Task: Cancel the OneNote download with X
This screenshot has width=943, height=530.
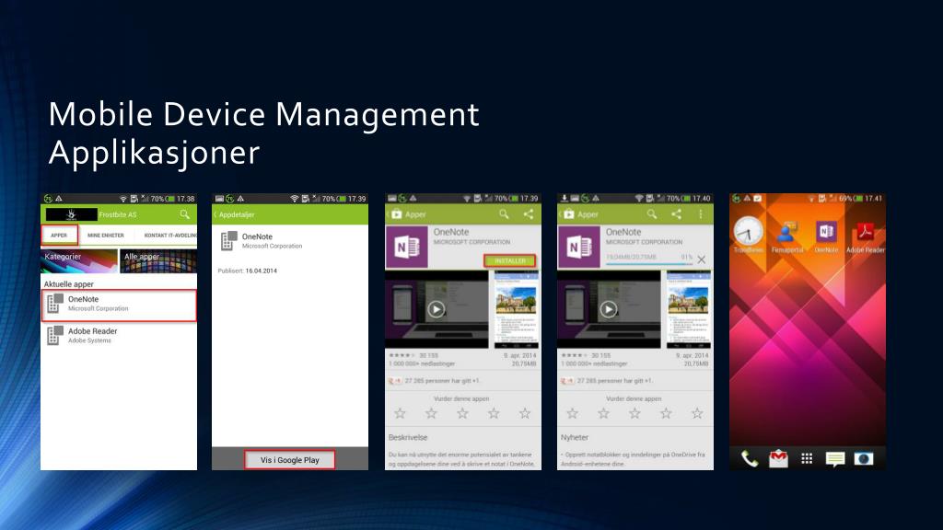Action: [x=701, y=259]
